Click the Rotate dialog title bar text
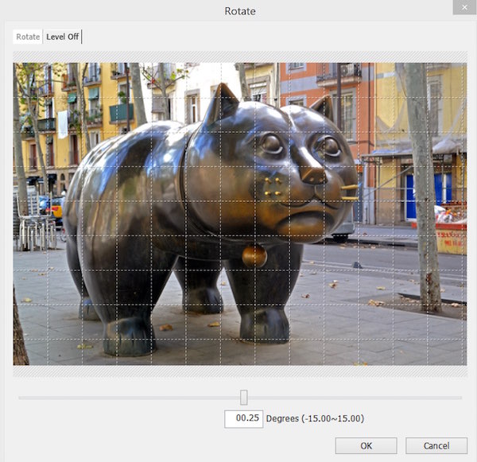The width and height of the screenshot is (477, 462). point(239,11)
